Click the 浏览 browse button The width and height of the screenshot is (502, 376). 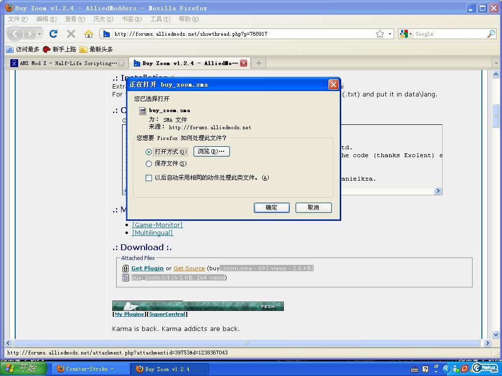tap(211, 151)
